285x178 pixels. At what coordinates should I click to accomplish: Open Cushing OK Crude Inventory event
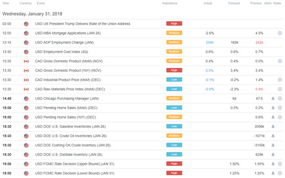[x=73, y=145]
